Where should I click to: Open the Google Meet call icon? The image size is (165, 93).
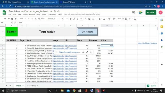click(x=141, y=12)
